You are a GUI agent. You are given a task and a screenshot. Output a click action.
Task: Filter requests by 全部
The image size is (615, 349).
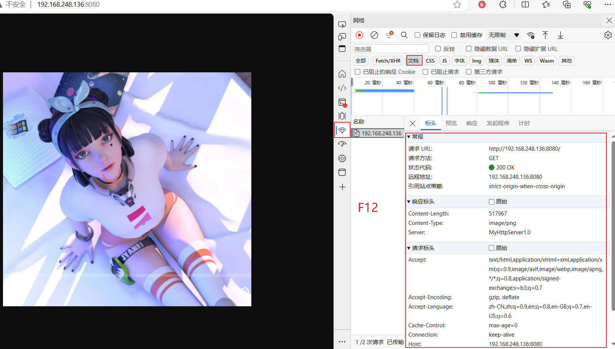[361, 61]
